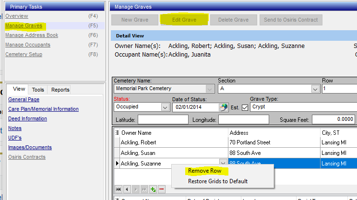Select row indicator arrow for Ackling, Suzanne
Image resolution: width=357 pixels, height=200 pixels.
(x=117, y=164)
